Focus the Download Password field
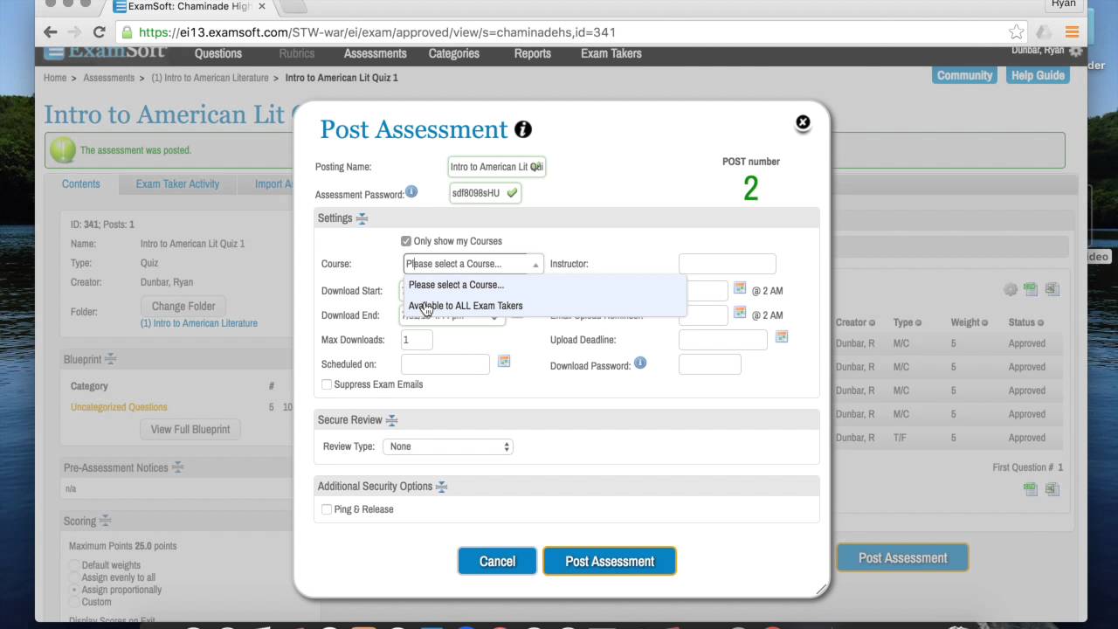The height and width of the screenshot is (629, 1118). tap(709, 364)
